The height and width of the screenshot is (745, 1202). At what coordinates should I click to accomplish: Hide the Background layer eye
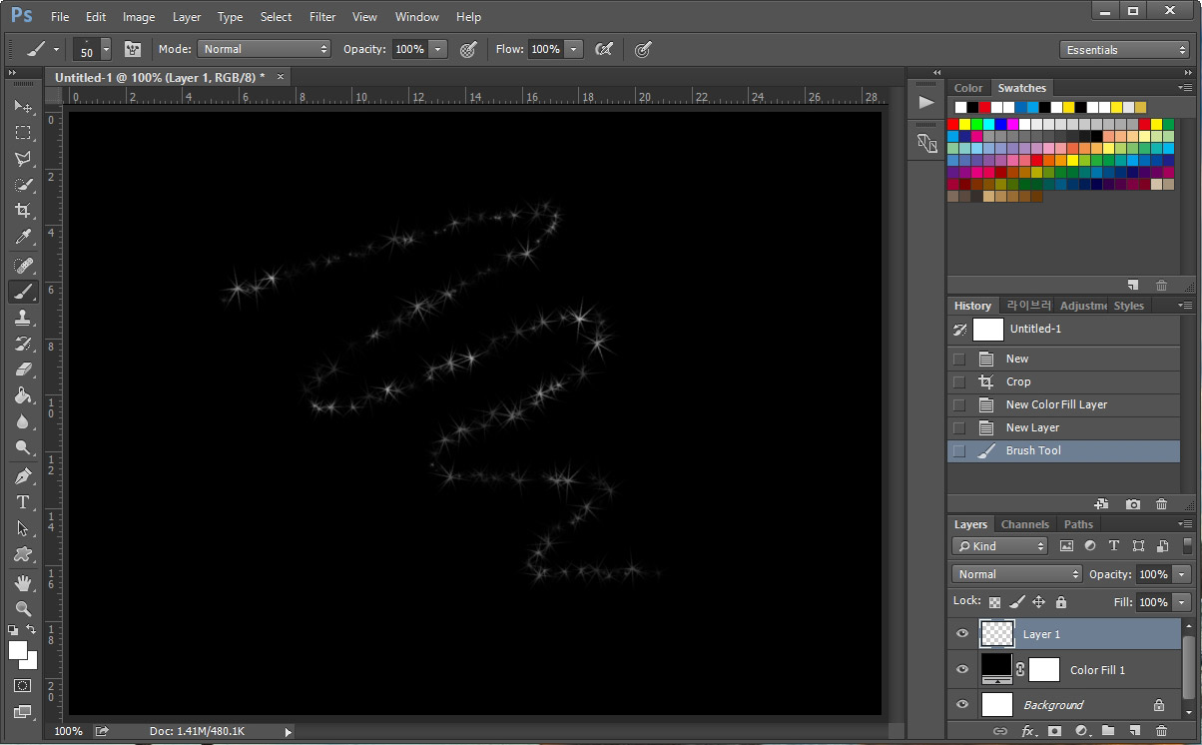962,704
